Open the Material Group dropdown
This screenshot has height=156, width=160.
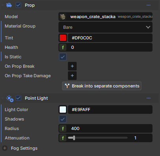click(105, 27)
